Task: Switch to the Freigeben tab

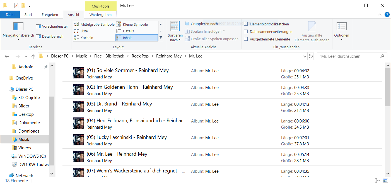Action: pos(50,15)
